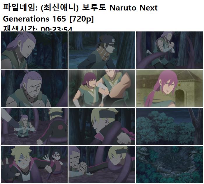Click sepia thumbnail of pink-haired woman near building
The image size is (204, 184).
tap(169, 88)
